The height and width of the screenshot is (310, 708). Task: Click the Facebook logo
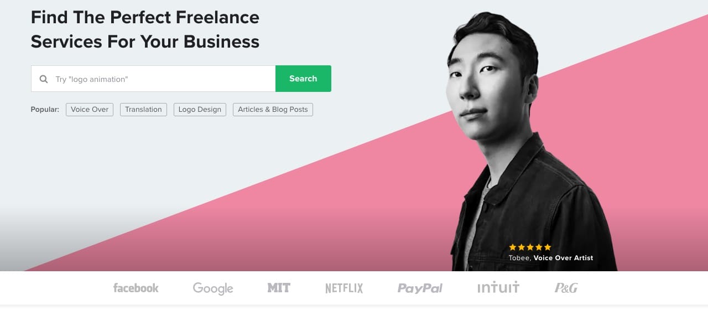(136, 288)
